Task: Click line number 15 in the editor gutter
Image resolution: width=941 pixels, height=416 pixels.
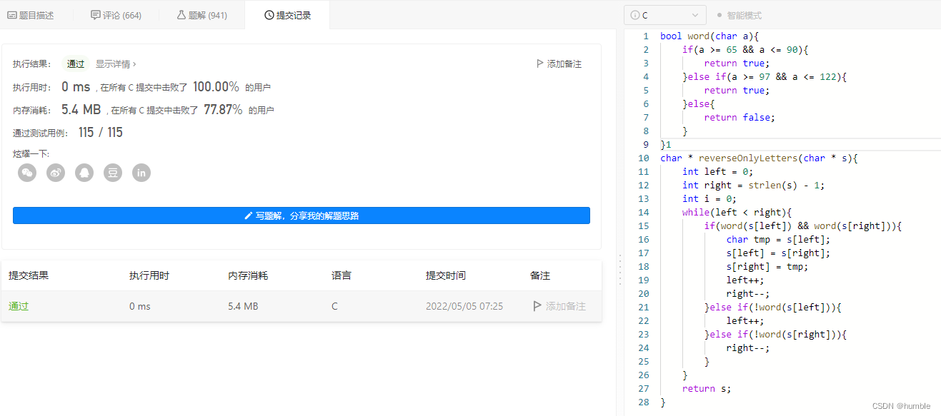Action: pyautogui.click(x=644, y=225)
